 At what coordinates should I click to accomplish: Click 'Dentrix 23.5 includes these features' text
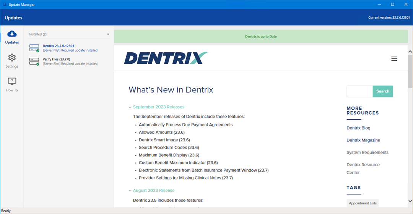(x=168, y=200)
